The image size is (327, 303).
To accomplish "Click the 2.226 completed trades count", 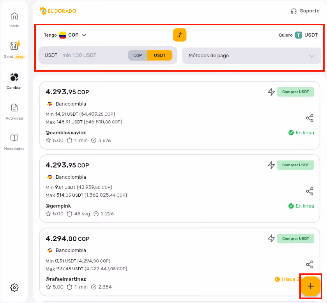I will (104, 213).
